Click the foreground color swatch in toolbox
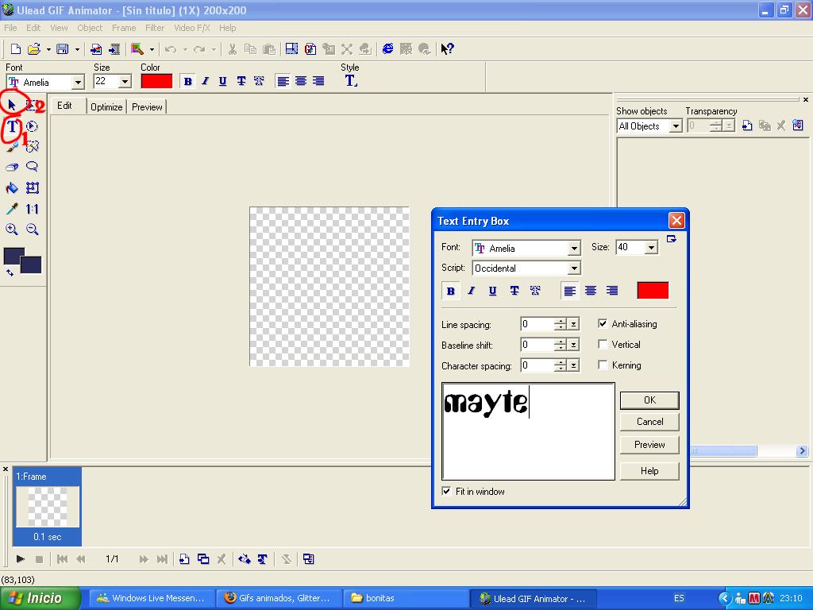The image size is (813, 610). point(14,257)
